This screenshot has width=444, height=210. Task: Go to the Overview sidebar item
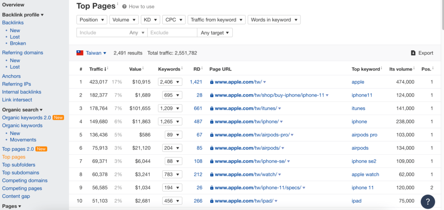point(13,5)
